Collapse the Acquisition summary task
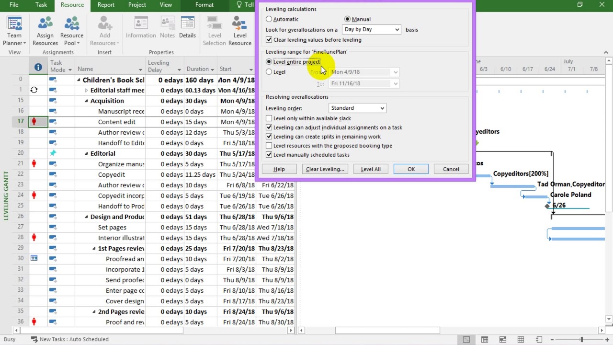 pyautogui.click(x=87, y=101)
